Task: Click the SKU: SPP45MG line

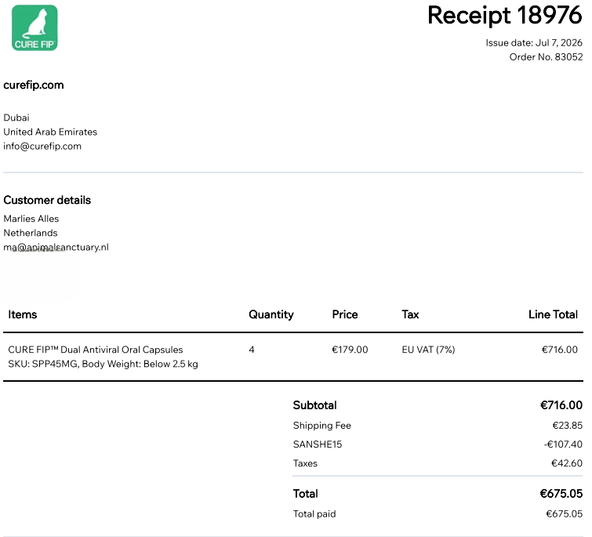Action: pos(103,364)
